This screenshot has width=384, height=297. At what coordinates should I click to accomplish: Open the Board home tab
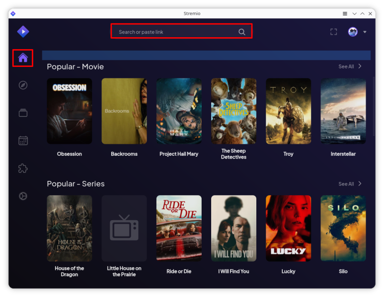23,58
